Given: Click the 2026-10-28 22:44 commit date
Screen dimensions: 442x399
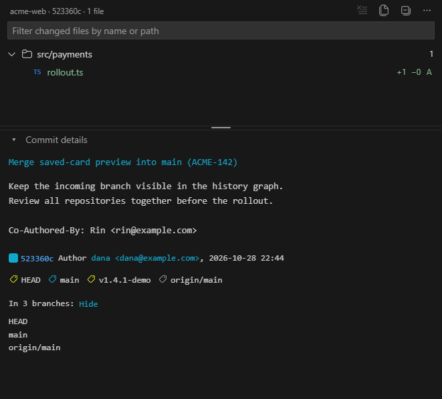Looking at the screenshot, I should (x=246, y=258).
